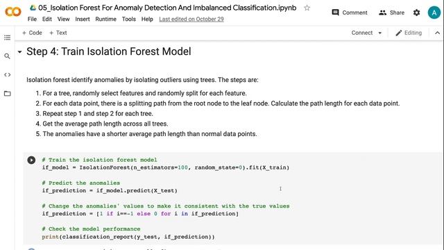This screenshot has height=250, width=444.
Task: Click list item 'For each data point, there is'
Action: click(x=221, y=103)
